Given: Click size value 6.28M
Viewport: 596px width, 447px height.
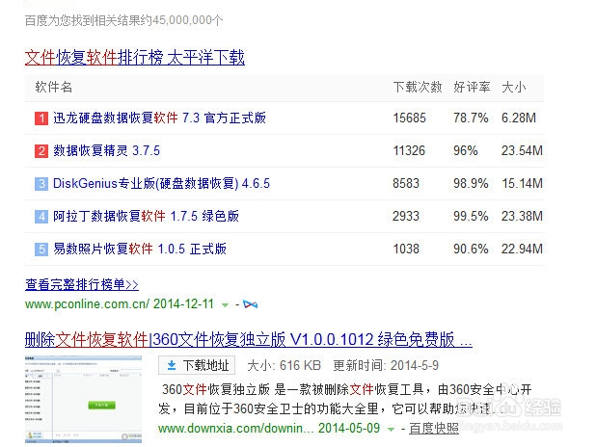Looking at the screenshot, I should [519, 118].
